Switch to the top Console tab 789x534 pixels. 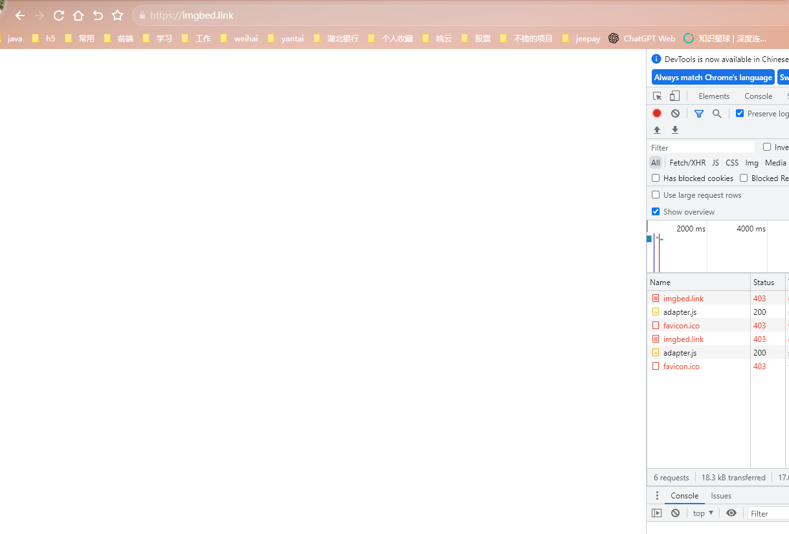(x=758, y=96)
